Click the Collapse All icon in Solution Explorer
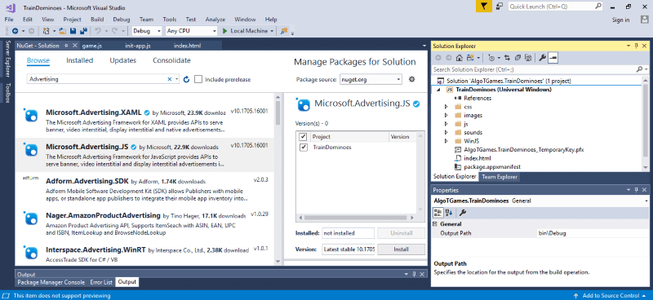This screenshot has width=653, height=300. pyautogui.click(x=518, y=58)
